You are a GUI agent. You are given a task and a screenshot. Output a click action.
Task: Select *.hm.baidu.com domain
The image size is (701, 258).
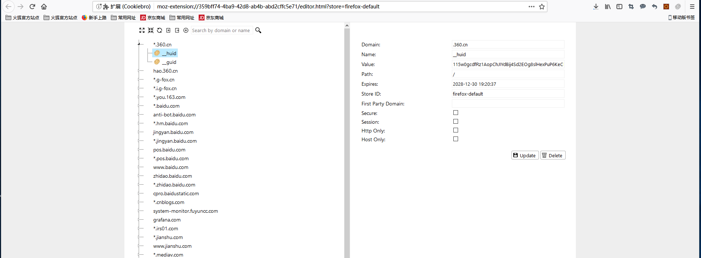coord(170,123)
